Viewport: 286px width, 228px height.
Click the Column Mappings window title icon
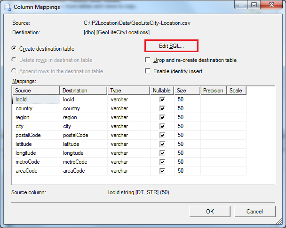tap(8, 7)
